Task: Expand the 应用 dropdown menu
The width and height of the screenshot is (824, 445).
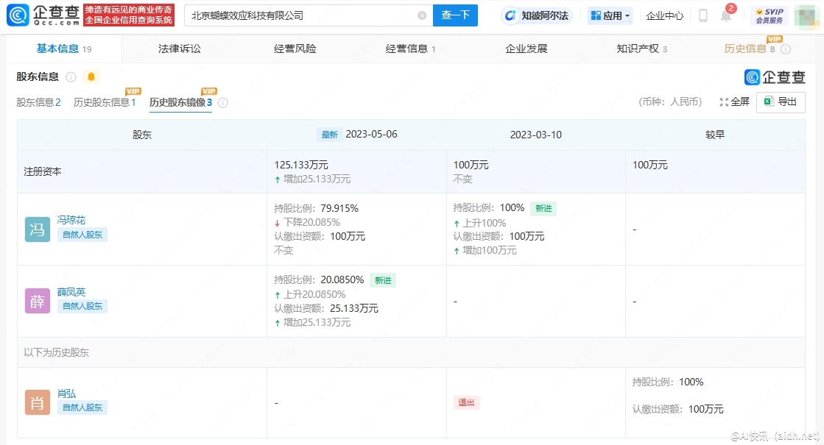Action: point(610,15)
